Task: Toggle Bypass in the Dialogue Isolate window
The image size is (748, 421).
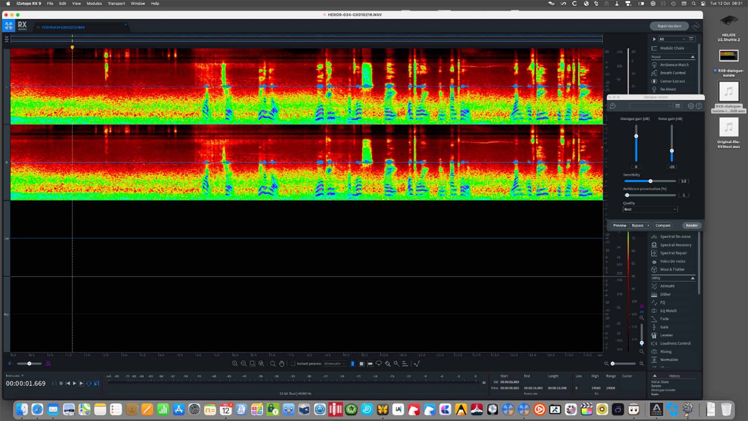Action: click(x=638, y=225)
